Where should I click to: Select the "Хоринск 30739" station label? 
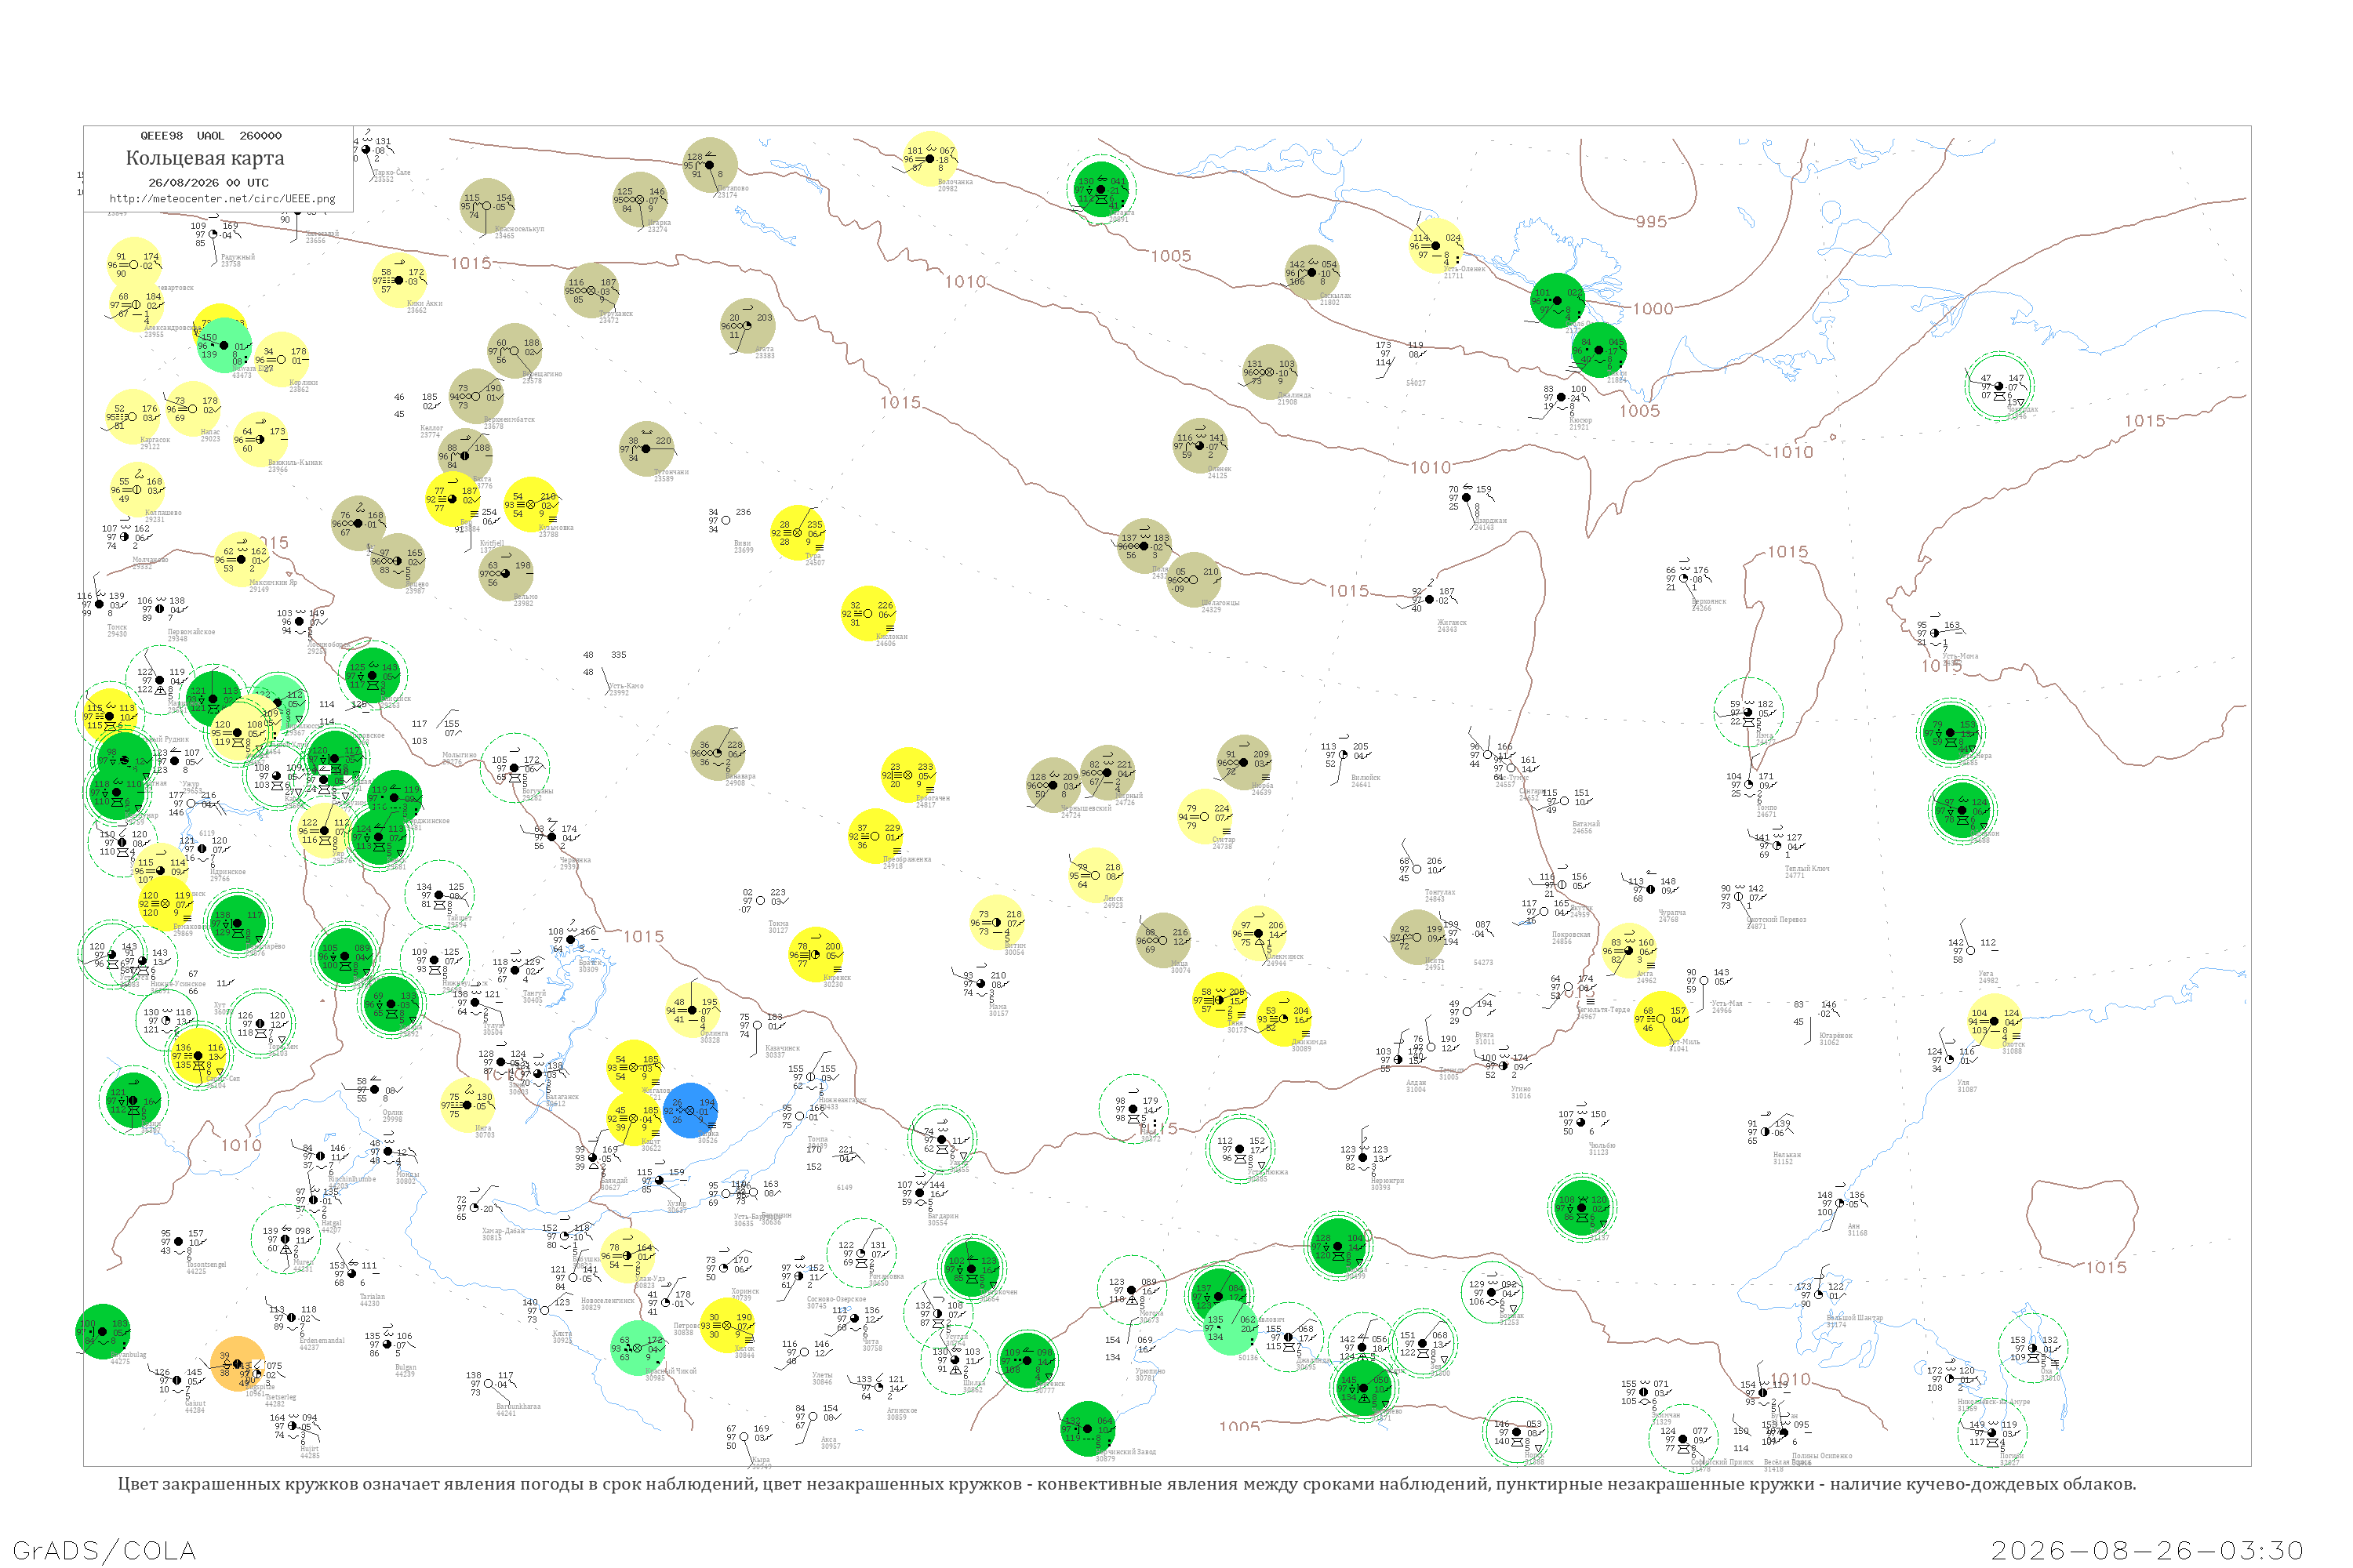coord(745,1294)
